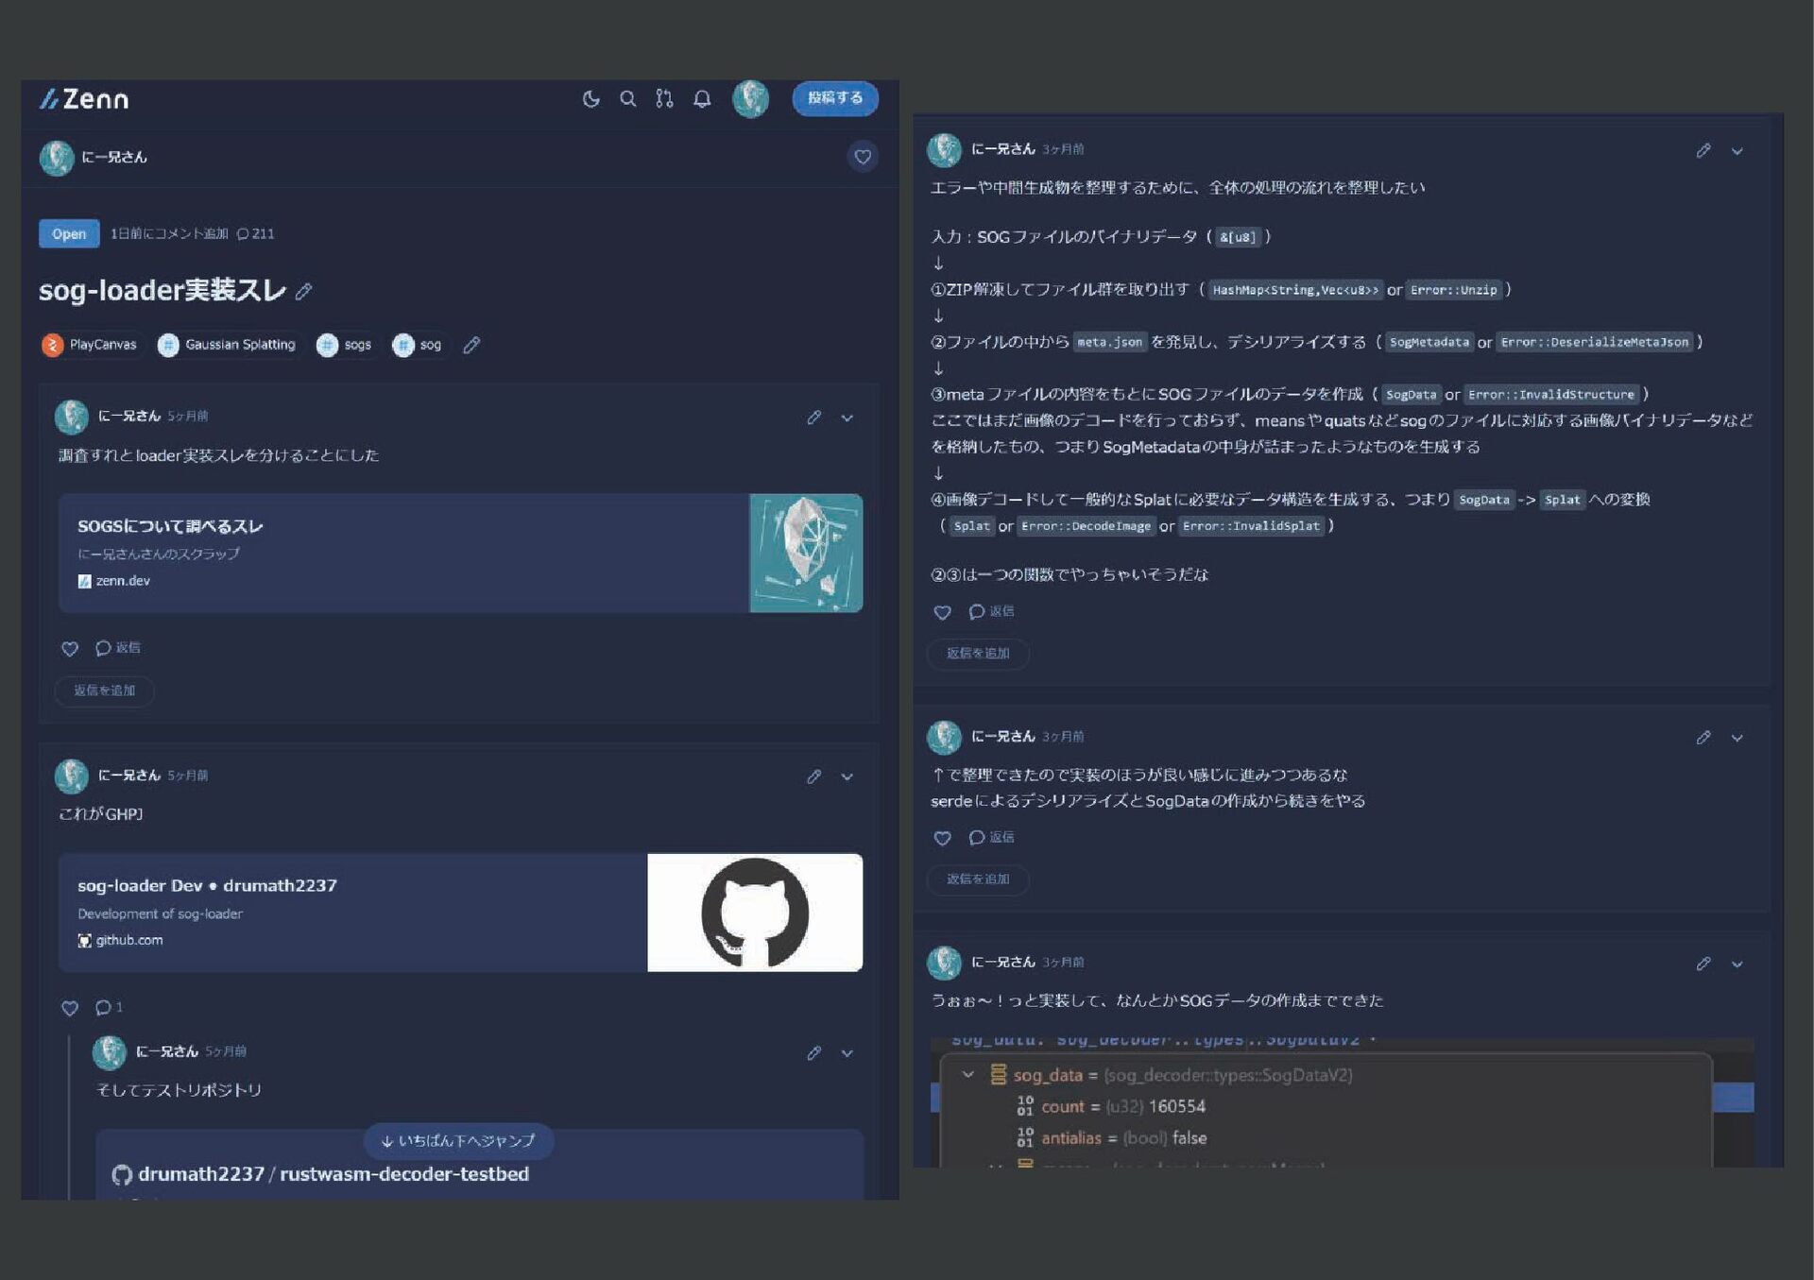
Task: Click 返信を追加 under first comment
Action: tap(104, 691)
